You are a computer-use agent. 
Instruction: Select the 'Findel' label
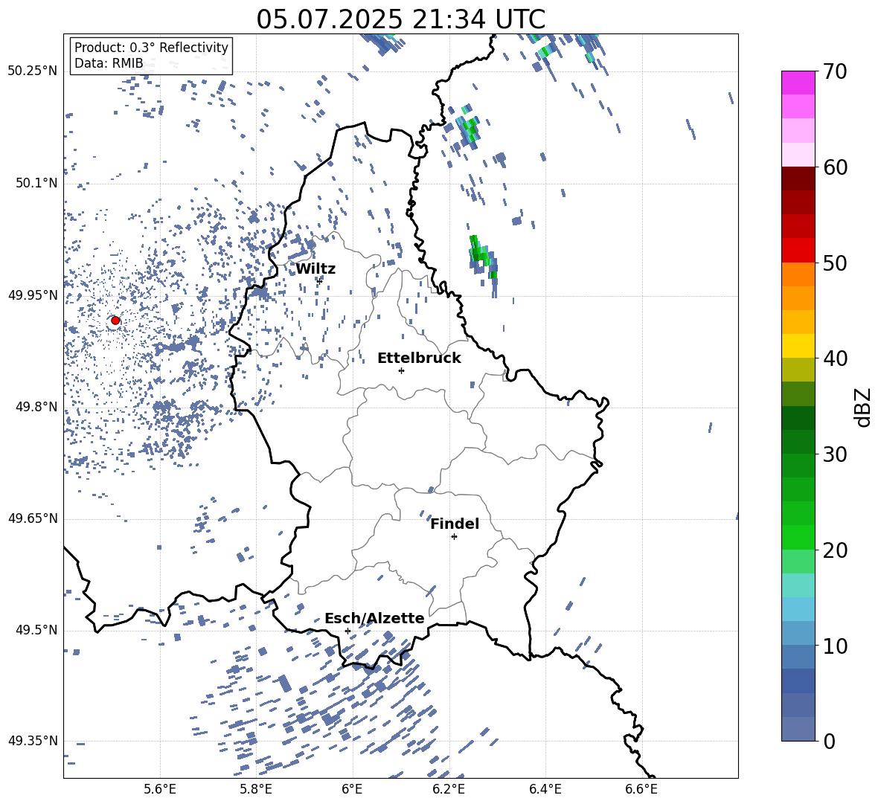click(x=455, y=524)
